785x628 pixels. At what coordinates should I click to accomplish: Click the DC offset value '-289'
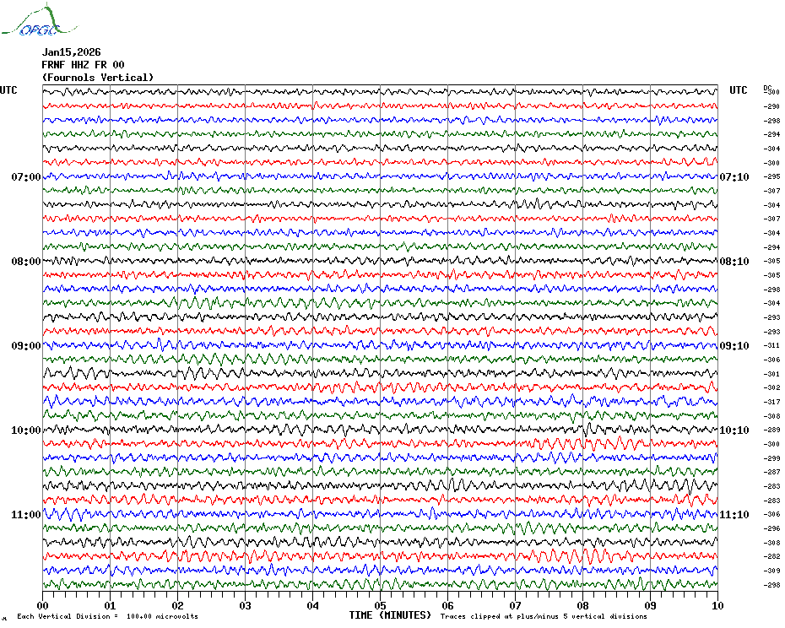point(771,430)
